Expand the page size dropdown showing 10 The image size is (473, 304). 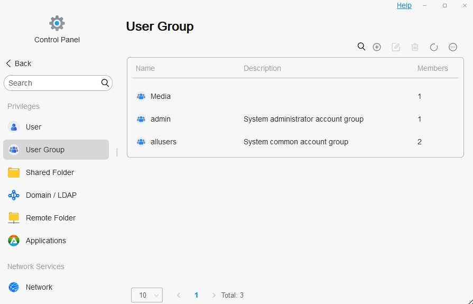click(147, 295)
